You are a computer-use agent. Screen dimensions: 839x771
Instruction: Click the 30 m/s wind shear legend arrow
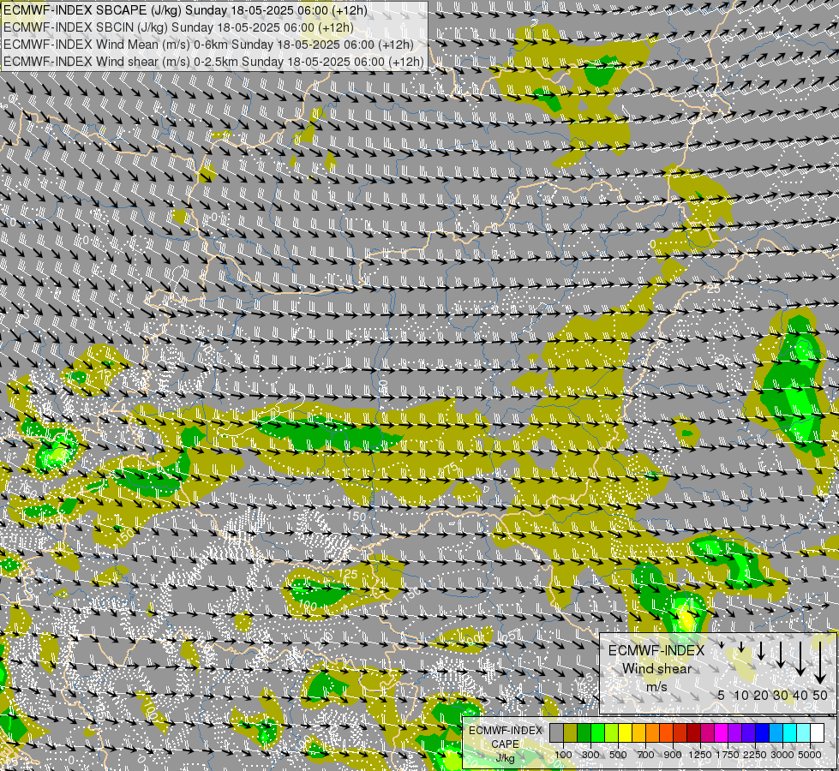pos(781,654)
